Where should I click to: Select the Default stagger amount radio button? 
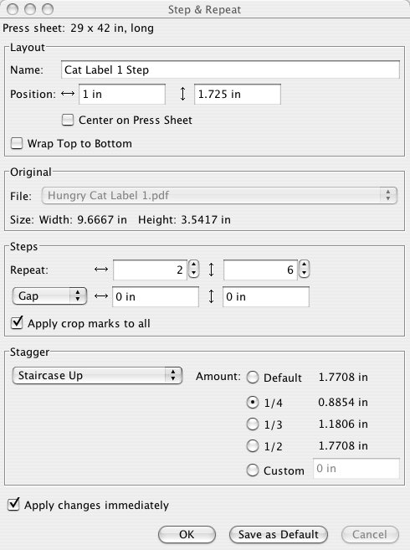[253, 378]
